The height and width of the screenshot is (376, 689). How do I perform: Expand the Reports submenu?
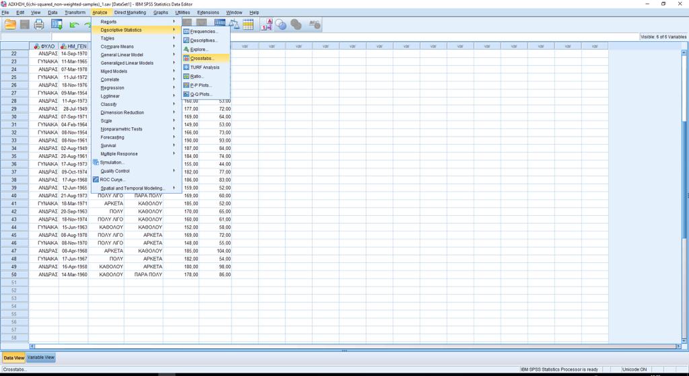tap(136, 22)
